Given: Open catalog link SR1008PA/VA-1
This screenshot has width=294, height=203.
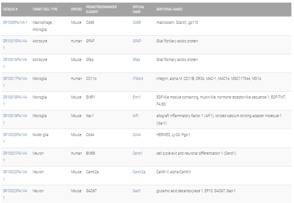Looking at the screenshot, I should pyautogui.click(x=15, y=22).
